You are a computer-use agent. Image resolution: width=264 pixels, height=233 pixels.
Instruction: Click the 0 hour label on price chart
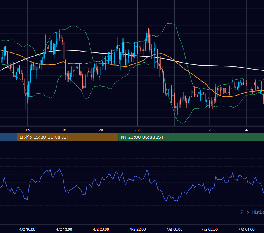coord(174,130)
